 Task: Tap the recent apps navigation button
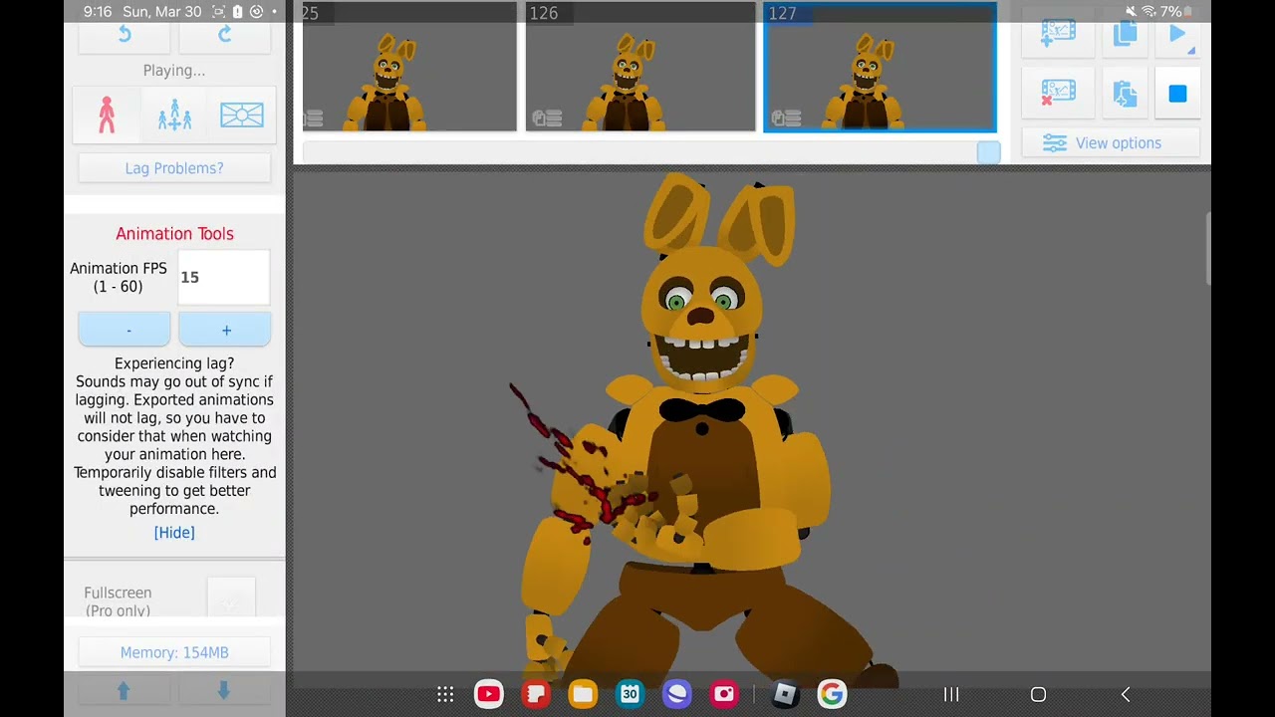click(x=951, y=694)
